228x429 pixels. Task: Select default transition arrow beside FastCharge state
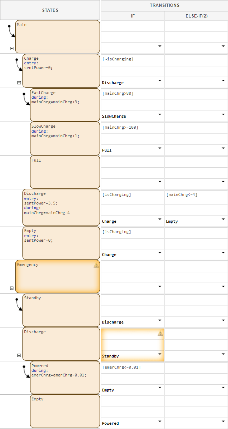pos(26,99)
